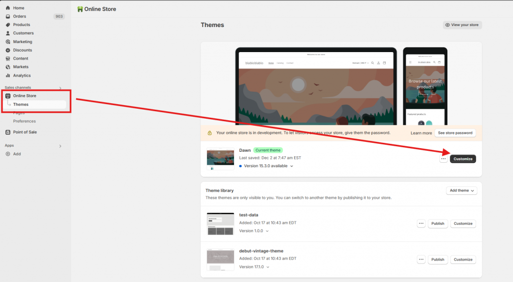Click the green Online Store header icon

tap(80, 9)
